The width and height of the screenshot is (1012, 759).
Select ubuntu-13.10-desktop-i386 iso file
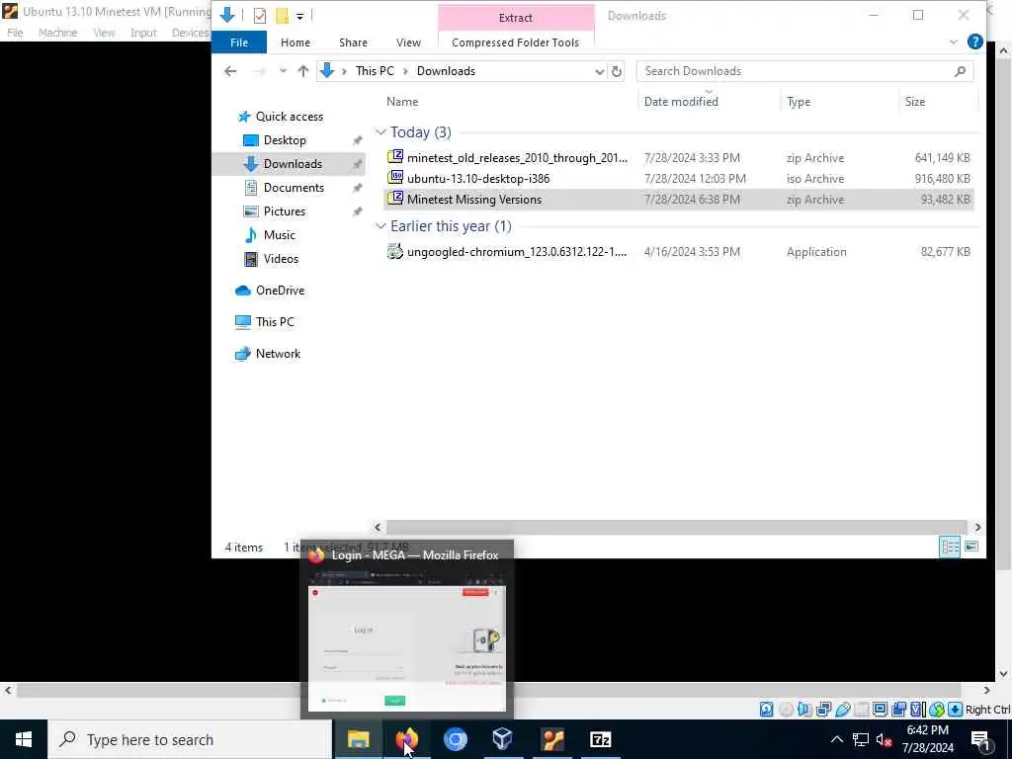(478, 179)
